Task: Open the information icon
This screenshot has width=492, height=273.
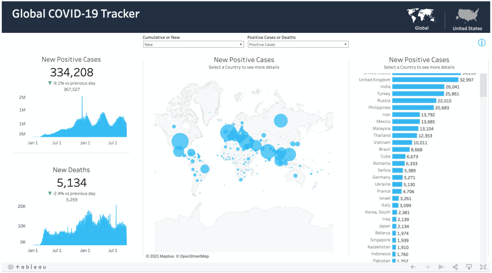Action: pyautogui.click(x=481, y=43)
